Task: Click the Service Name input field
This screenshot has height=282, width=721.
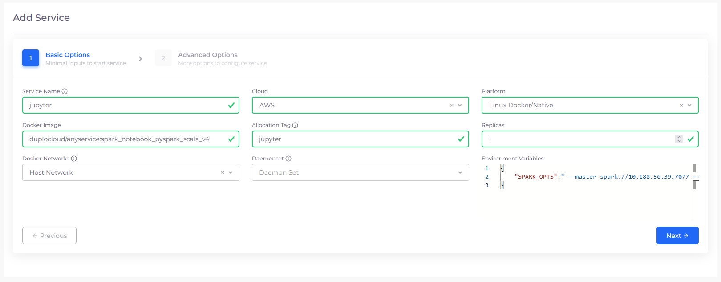Action: click(125, 106)
